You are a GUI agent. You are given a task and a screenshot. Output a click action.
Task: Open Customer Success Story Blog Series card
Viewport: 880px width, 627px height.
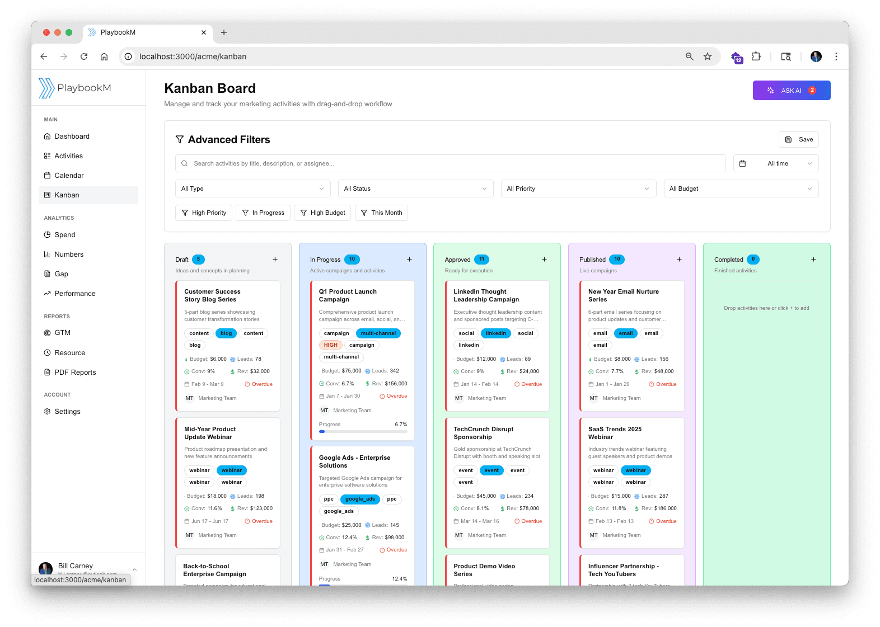[228, 346]
